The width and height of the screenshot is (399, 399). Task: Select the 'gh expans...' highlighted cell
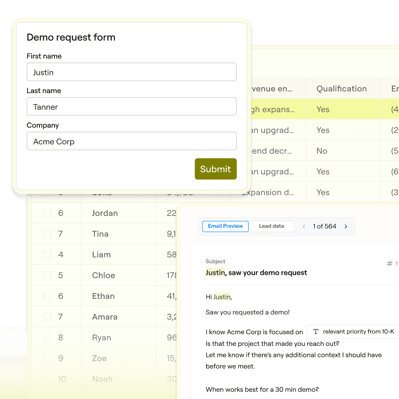278,110
